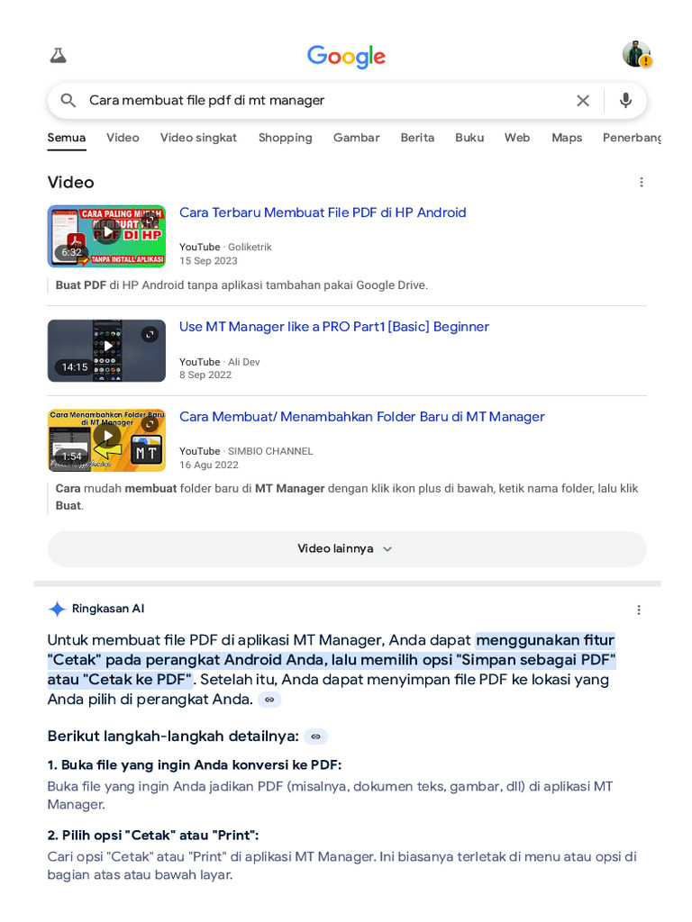Open Cara Membuat/Menambahkan Folder Baru link
This screenshot has height=922, width=692.
click(x=362, y=416)
